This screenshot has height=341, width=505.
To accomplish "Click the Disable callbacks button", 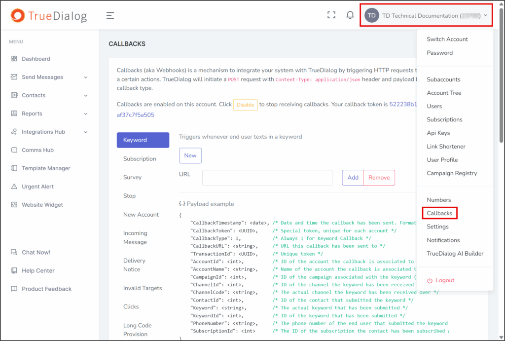I will pyautogui.click(x=246, y=105).
